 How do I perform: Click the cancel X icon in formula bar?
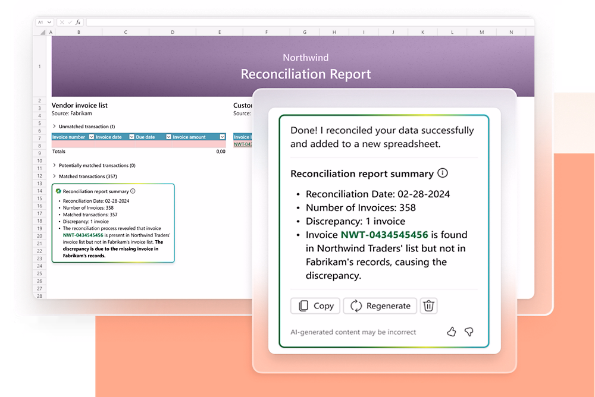62,23
